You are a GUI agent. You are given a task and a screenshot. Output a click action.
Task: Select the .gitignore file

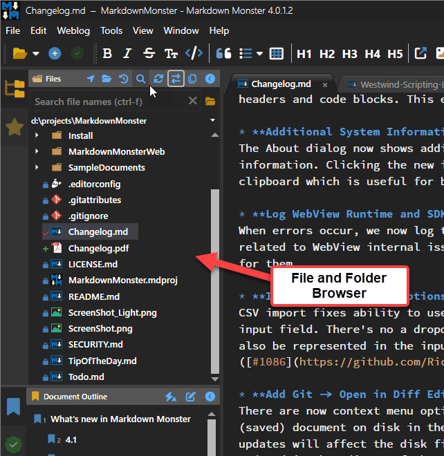89,216
